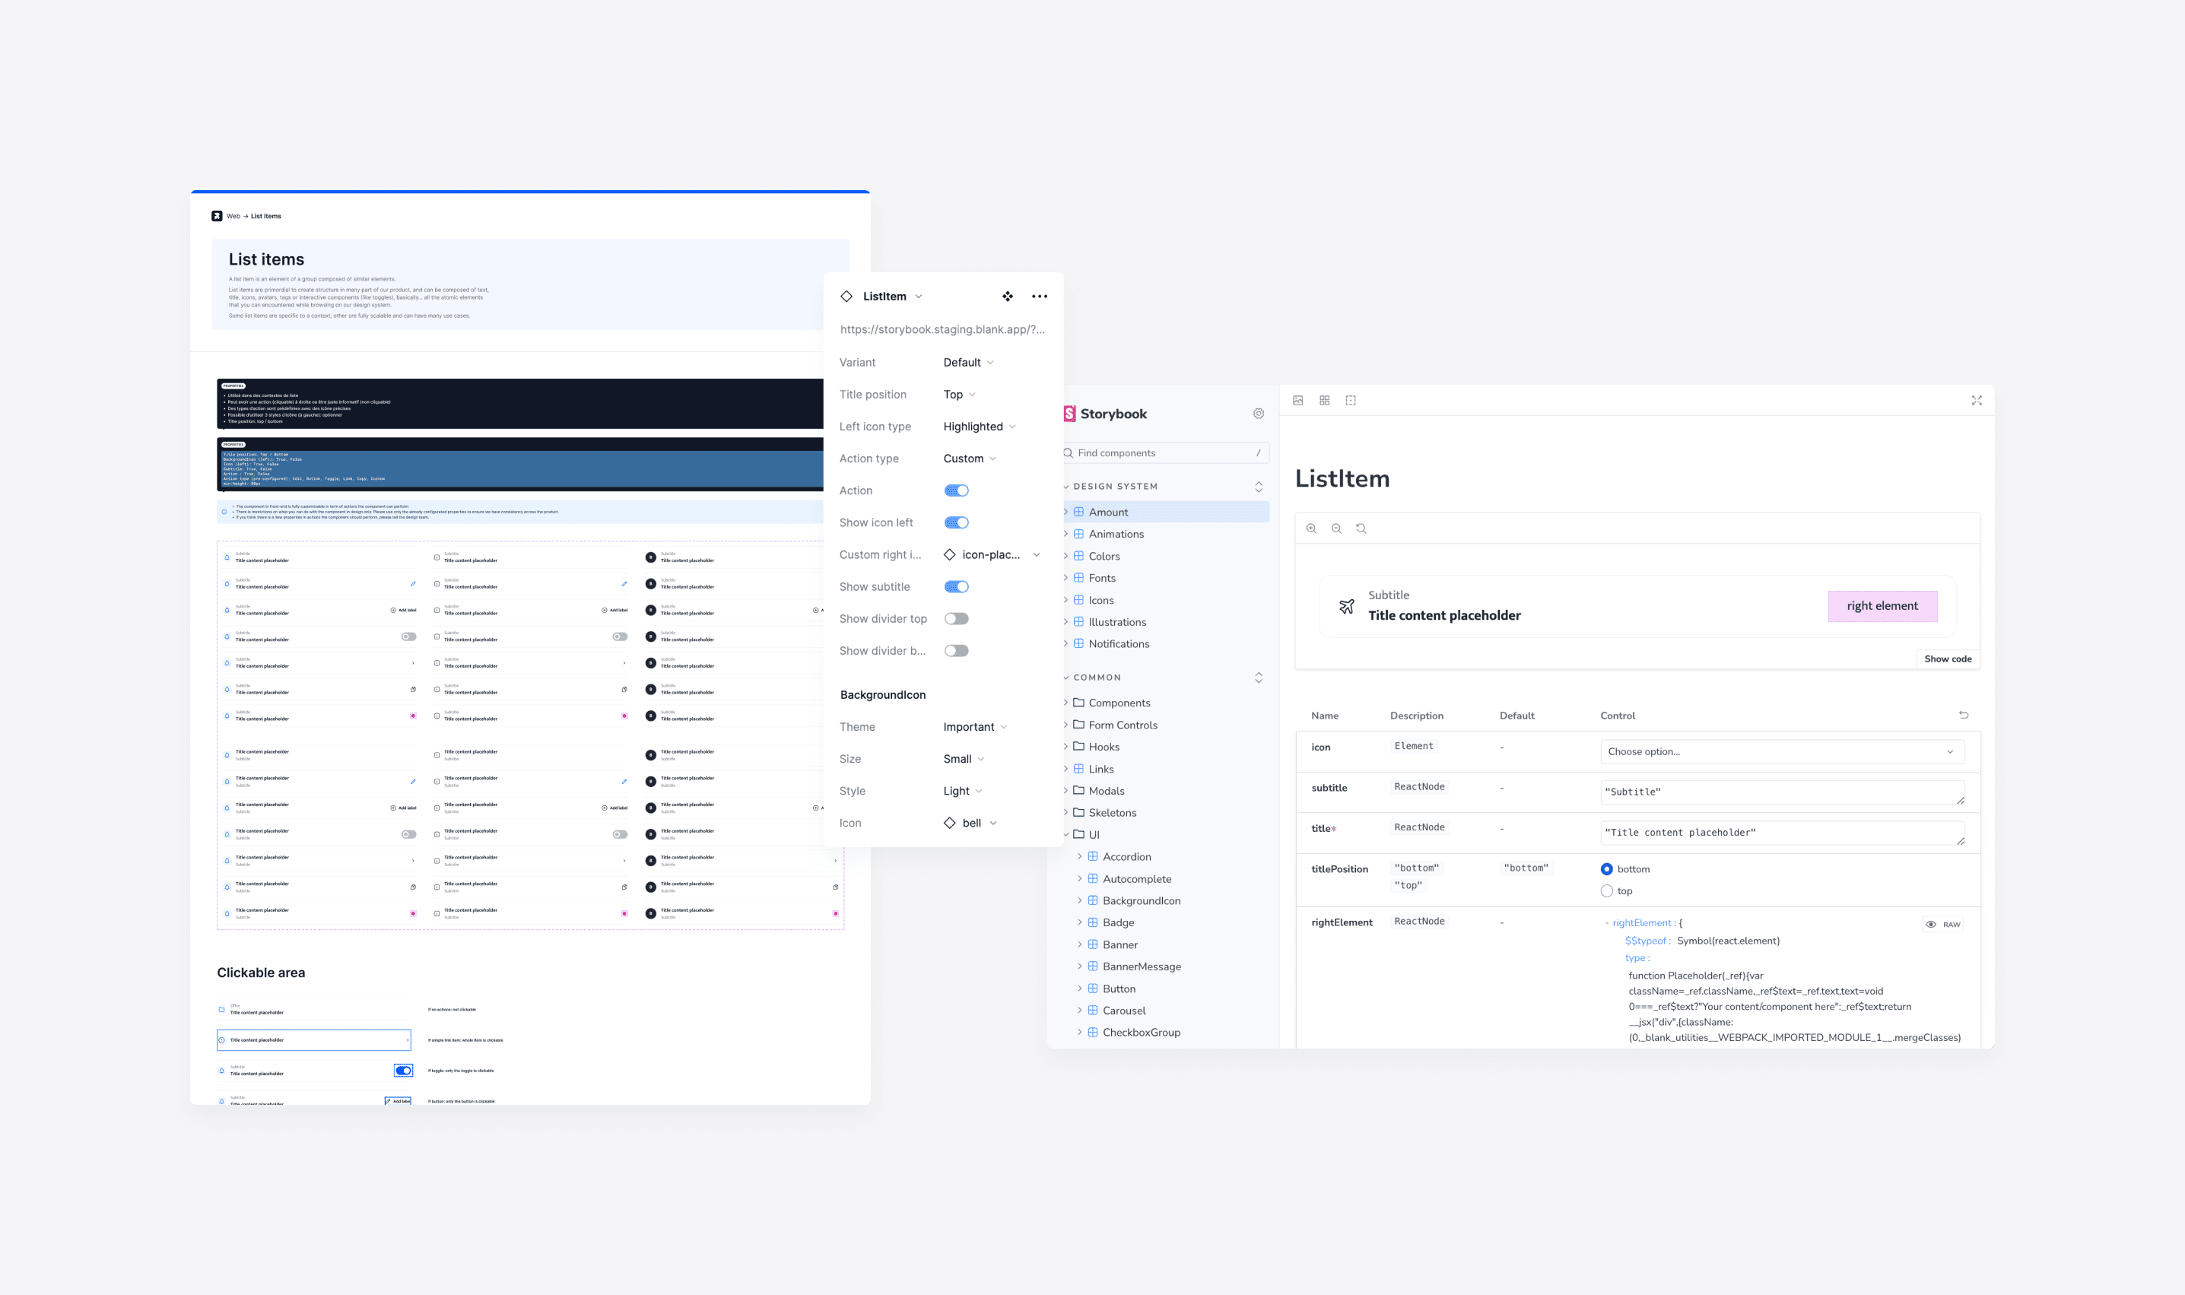Toggle the Action switch in ListItem controls
2185x1295 pixels.
click(x=958, y=490)
